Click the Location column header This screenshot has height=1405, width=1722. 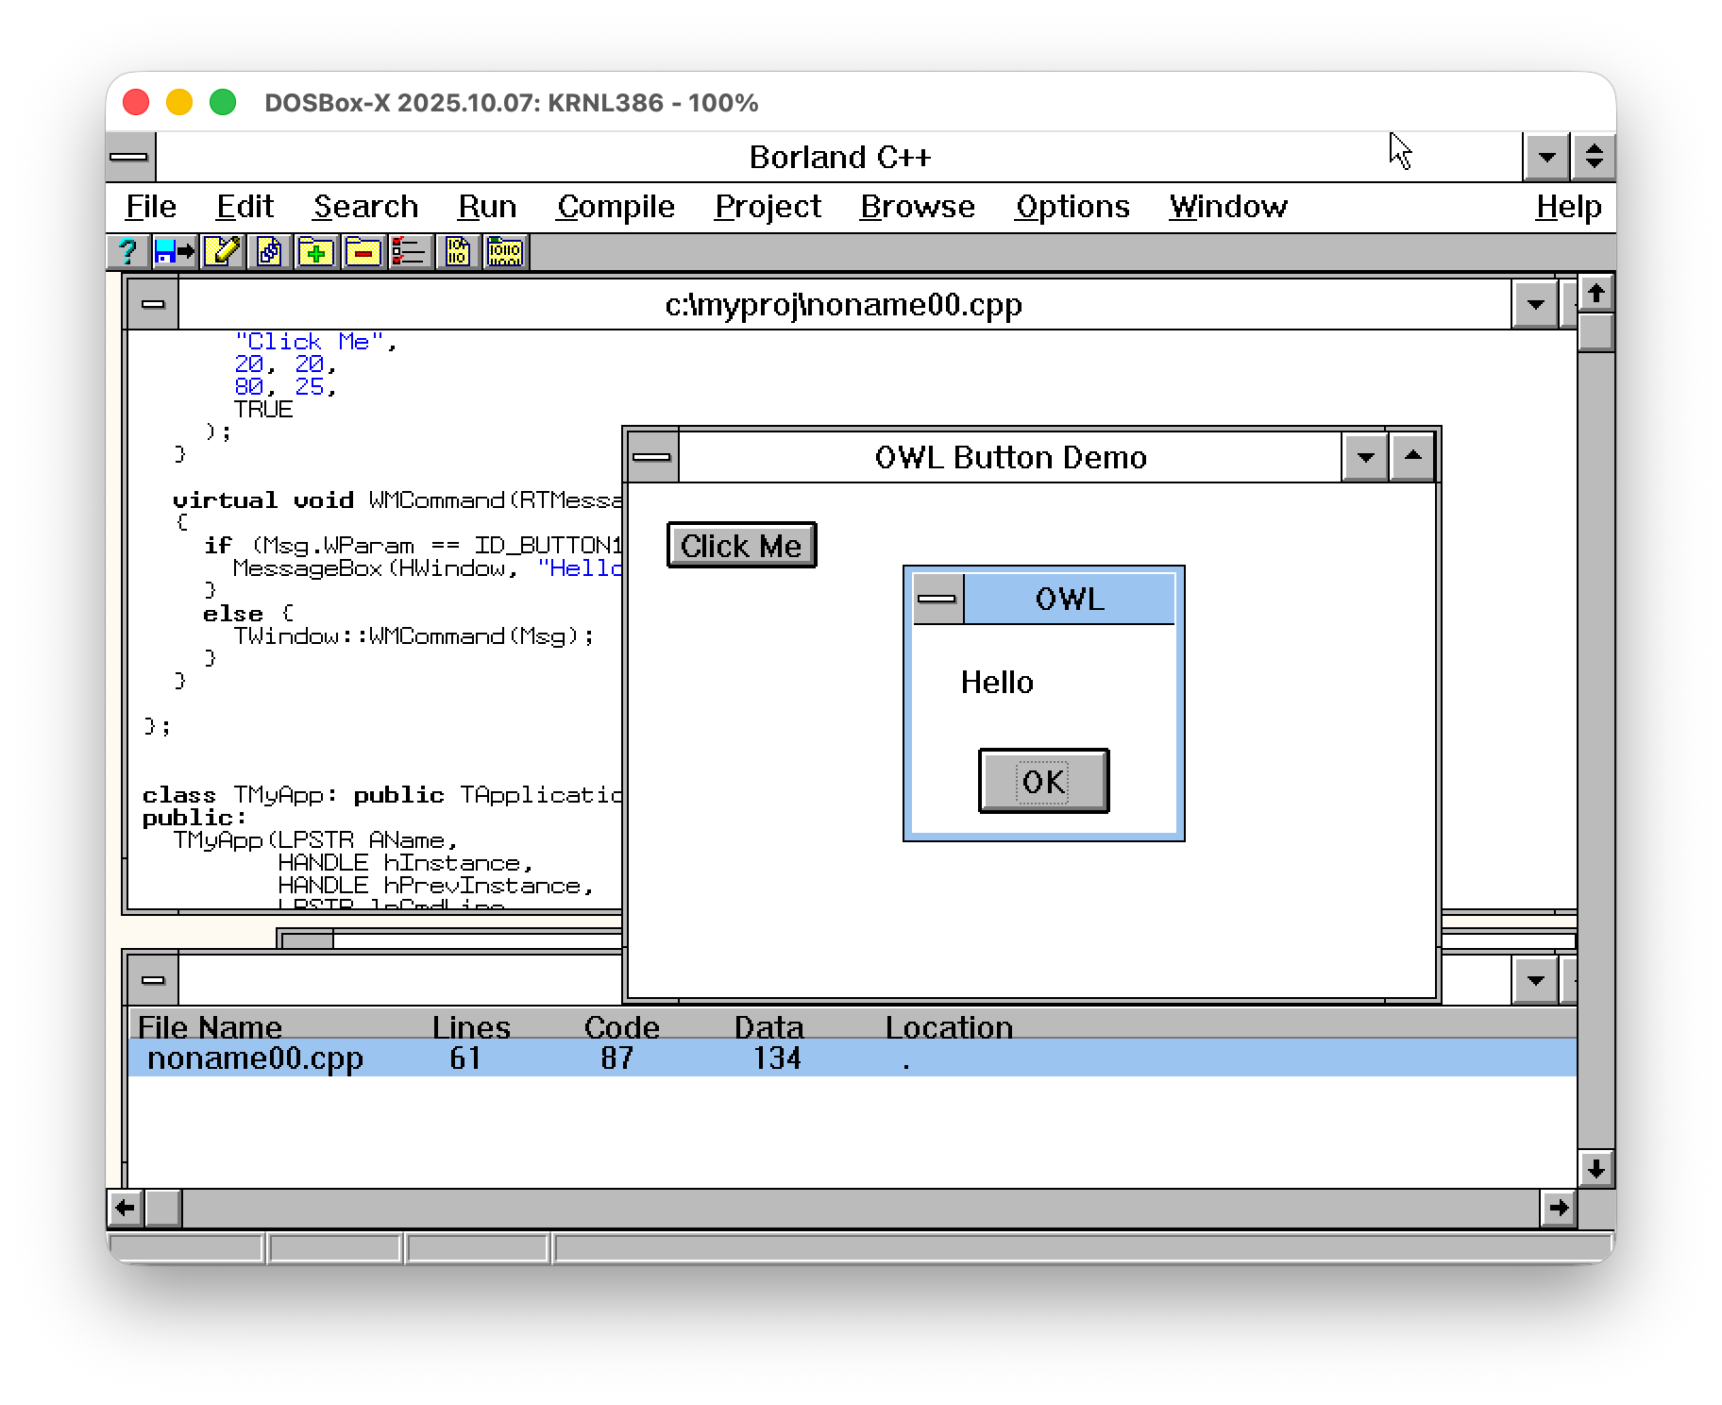949,1025
